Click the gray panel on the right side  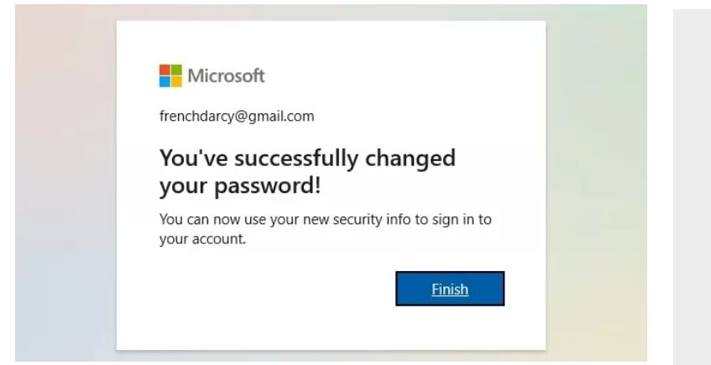click(692, 185)
